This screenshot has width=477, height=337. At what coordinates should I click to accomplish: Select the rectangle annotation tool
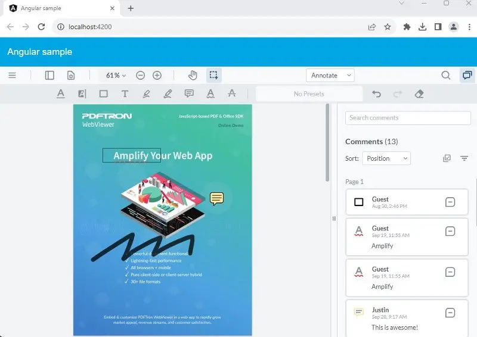pos(103,93)
